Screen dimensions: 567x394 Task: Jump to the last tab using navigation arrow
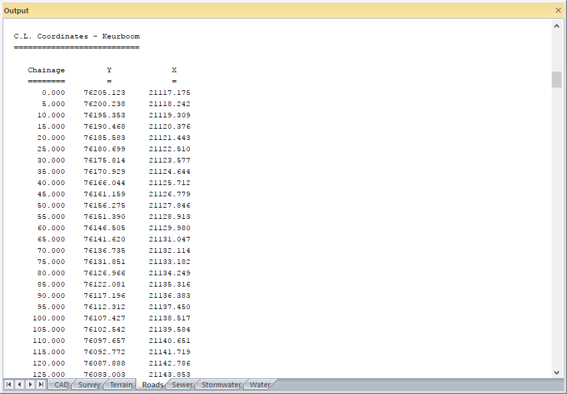[x=40, y=385]
